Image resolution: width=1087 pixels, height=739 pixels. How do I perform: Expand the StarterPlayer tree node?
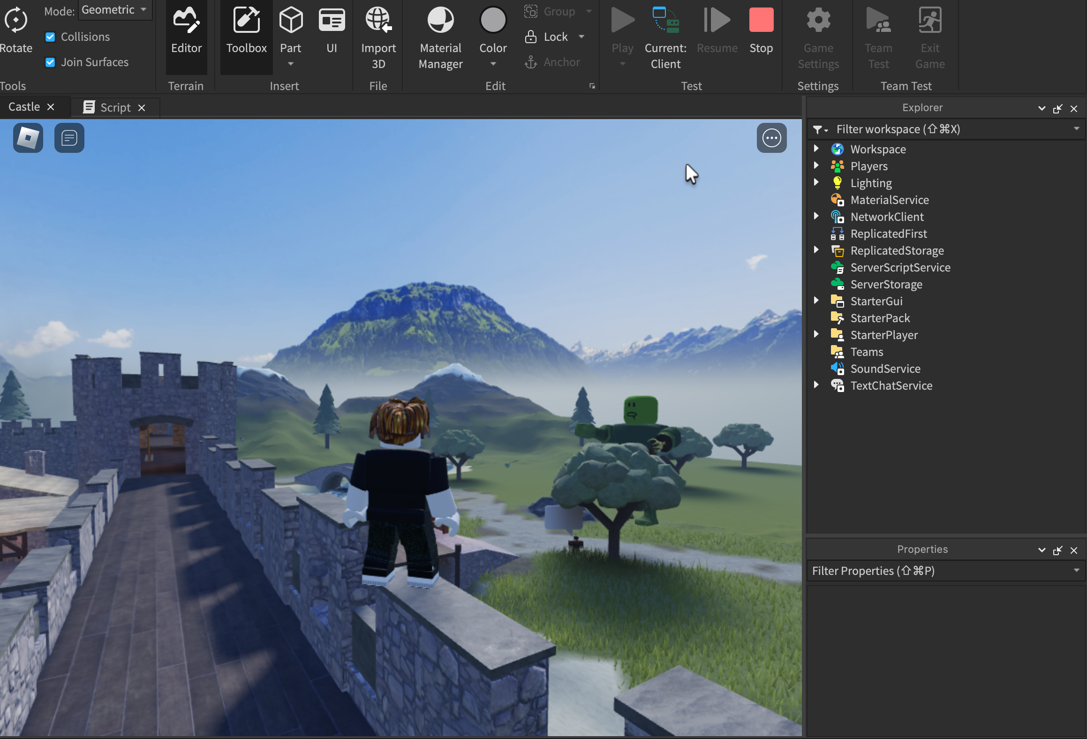[x=816, y=334]
